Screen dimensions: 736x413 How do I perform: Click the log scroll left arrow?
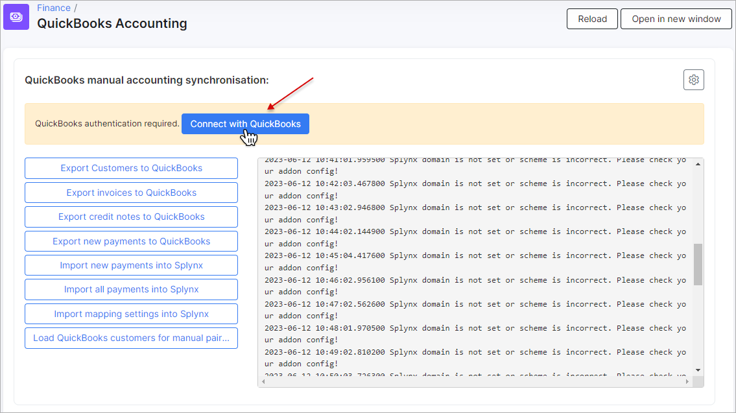(263, 382)
